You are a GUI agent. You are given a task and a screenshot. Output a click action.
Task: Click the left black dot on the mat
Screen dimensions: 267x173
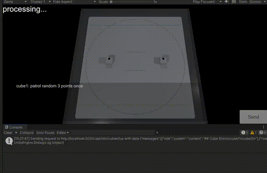click(x=109, y=59)
